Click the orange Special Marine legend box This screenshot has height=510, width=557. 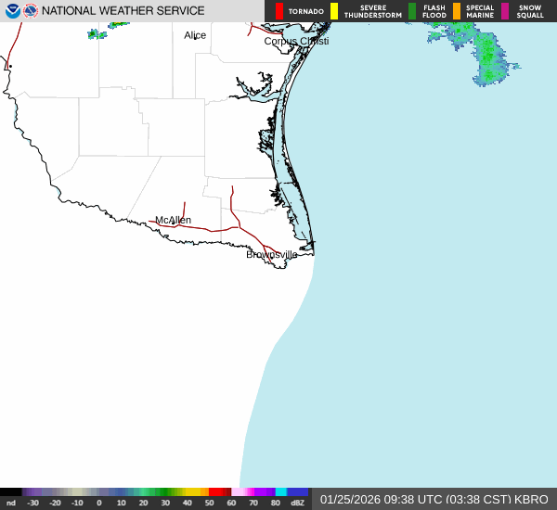point(457,11)
